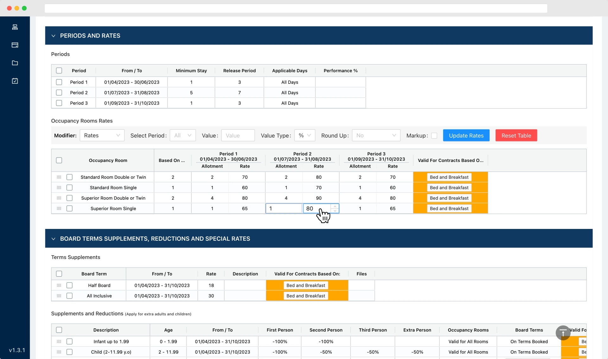Screen dimensions: 608x359
Task: Click All Inclusive rate 30
Action: click(x=211, y=296)
